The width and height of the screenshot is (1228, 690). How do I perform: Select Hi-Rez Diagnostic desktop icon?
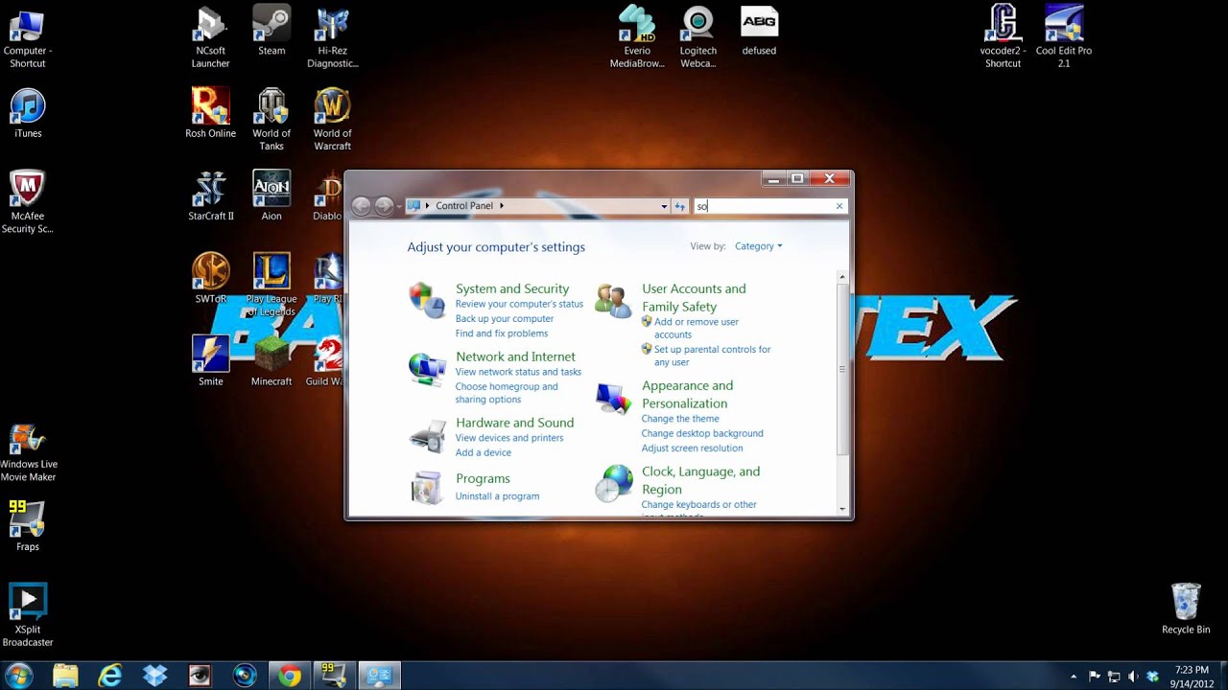point(333,38)
